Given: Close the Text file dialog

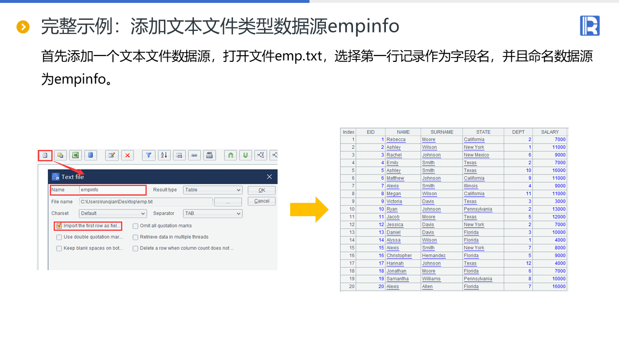Looking at the screenshot, I should (269, 177).
